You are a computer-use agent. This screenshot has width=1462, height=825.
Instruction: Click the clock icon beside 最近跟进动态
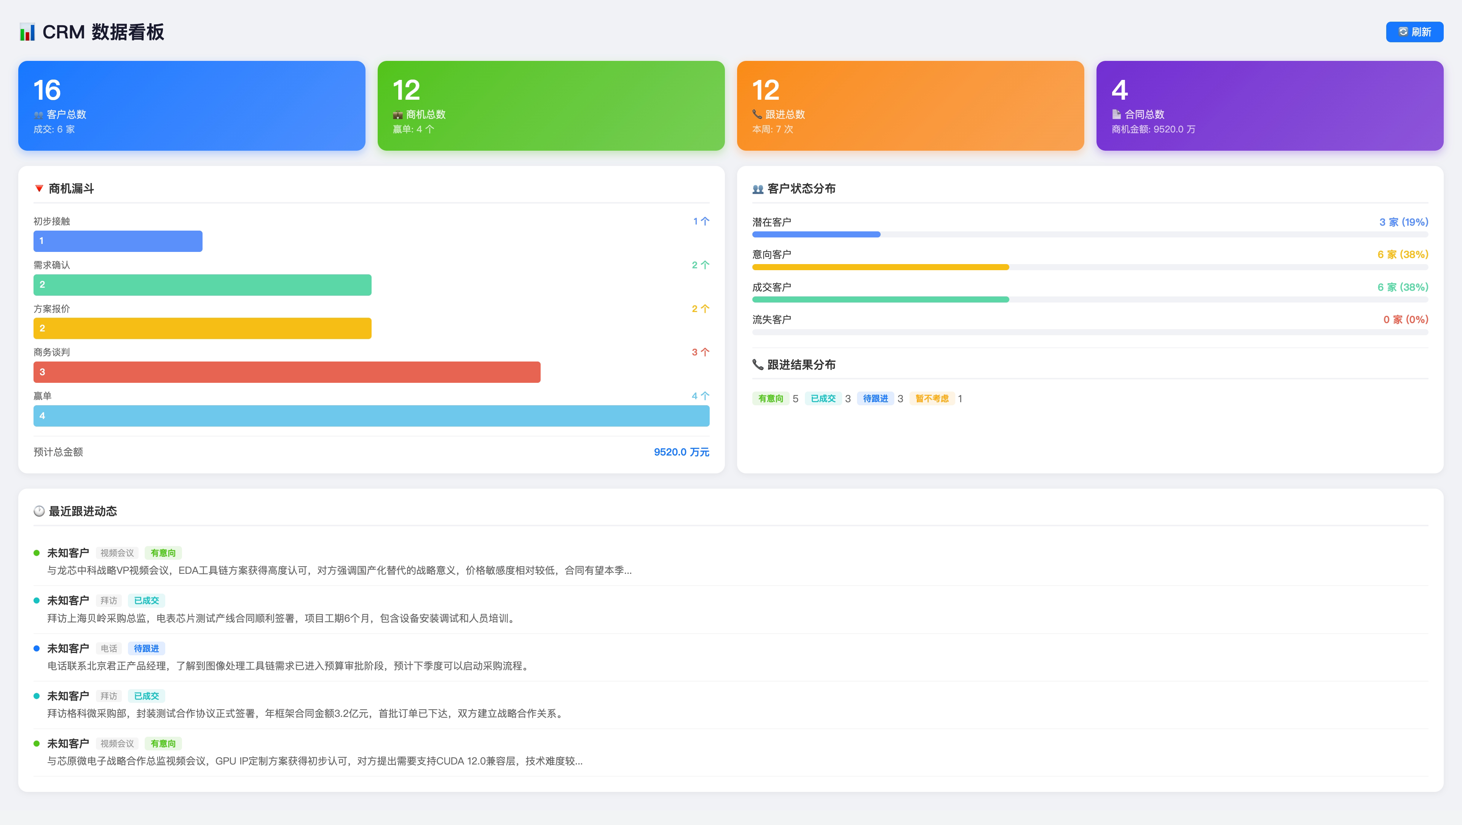(x=39, y=511)
